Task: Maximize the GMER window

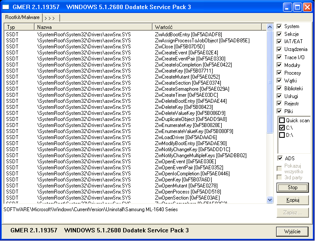Action: pos(297,7)
